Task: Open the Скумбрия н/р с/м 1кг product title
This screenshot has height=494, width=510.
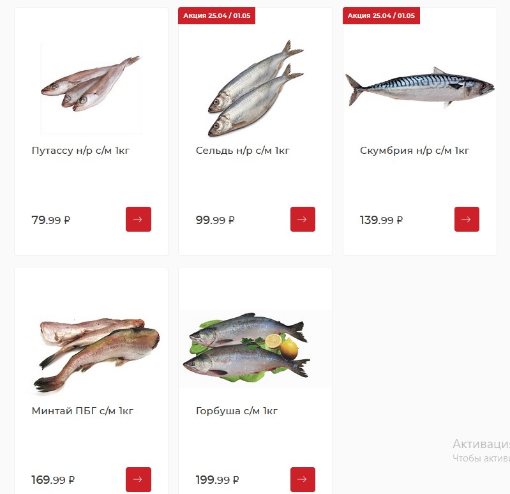Action: (x=414, y=151)
